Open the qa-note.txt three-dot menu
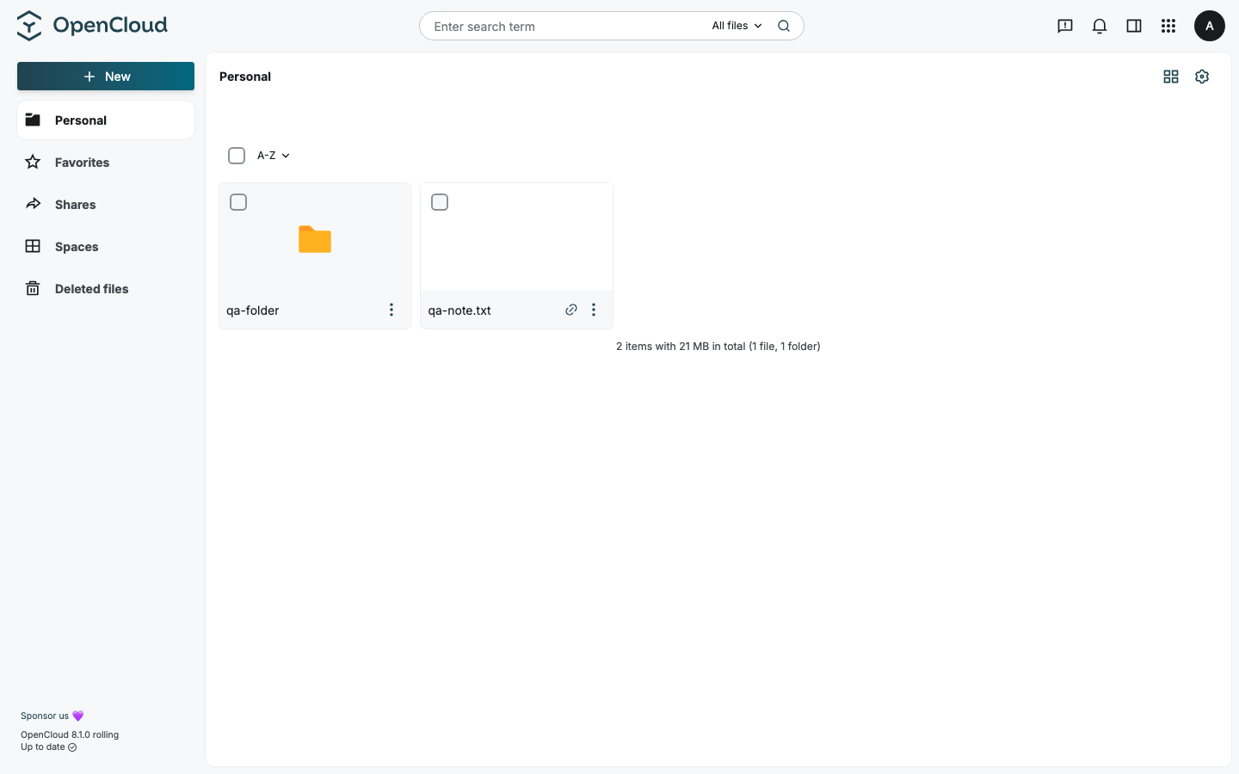This screenshot has width=1239, height=774. [594, 310]
